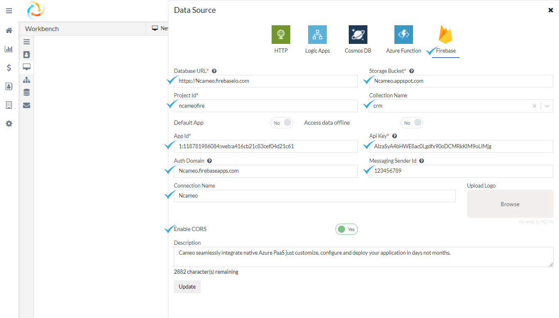Click the Update button
The height and width of the screenshot is (318, 559).
coord(187,287)
